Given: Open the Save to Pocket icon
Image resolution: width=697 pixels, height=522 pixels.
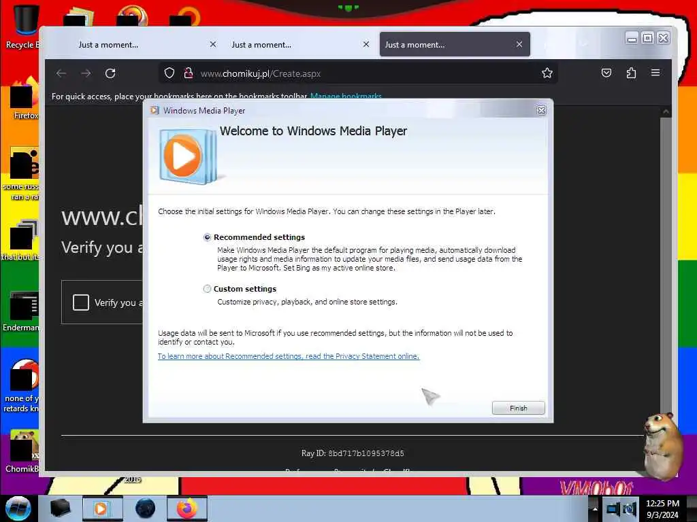Looking at the screenshot, I should pos(606,73).
